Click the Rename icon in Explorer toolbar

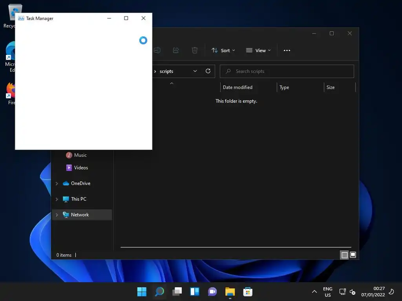157,50
